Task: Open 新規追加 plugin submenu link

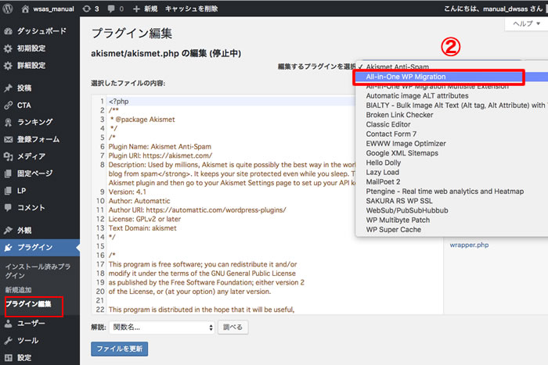Action: tap(18, 290)
